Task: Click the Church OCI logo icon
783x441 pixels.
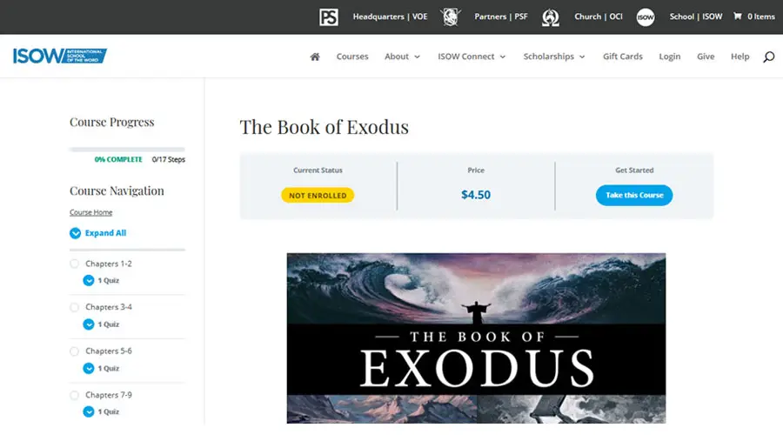Action: (550, 17)
